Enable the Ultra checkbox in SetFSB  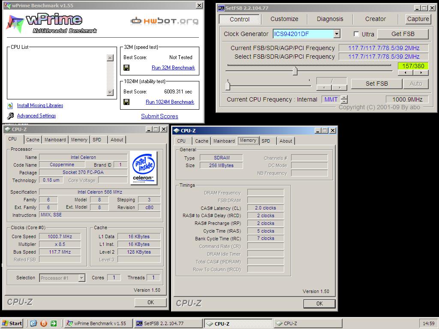tap(356, 34)
